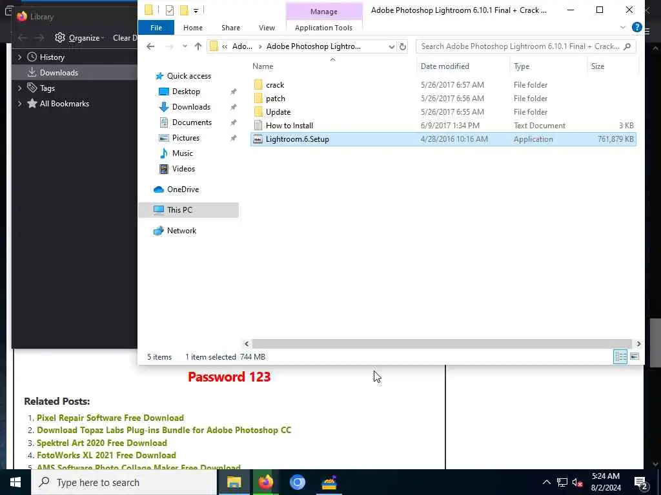Image resolution: width=661 pixels, height=495 pixels.
Task: Open Topaz Labs Plug-ins Bundle link
Action: (x=164, y=430)
